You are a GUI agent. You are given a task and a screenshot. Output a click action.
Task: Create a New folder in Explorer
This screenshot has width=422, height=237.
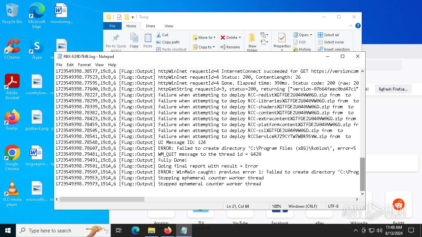[252, 42]
